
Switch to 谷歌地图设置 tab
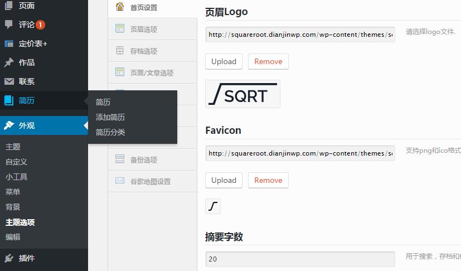click(152, 181)
